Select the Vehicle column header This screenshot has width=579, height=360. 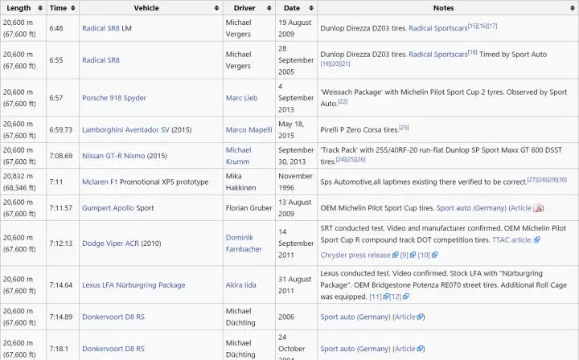146,8
